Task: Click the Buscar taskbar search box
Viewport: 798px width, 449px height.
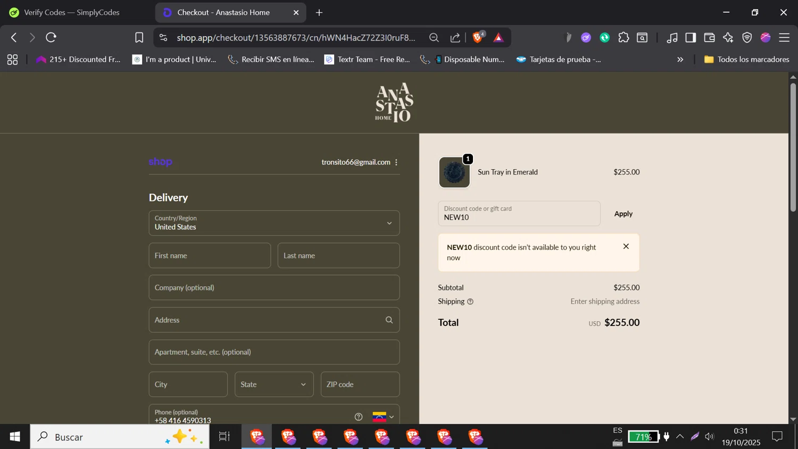Action: [120, 437]
